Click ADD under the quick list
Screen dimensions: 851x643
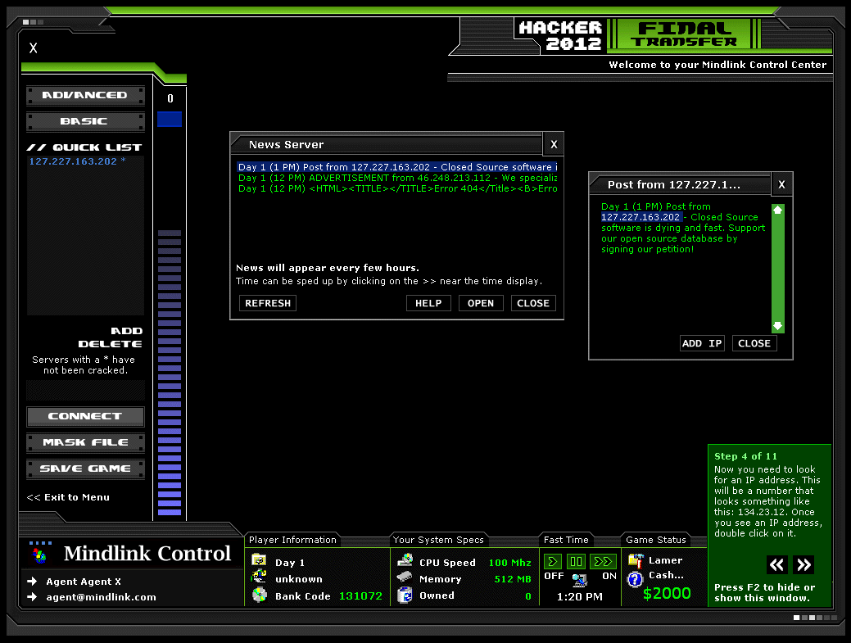[x=126, y=331]
